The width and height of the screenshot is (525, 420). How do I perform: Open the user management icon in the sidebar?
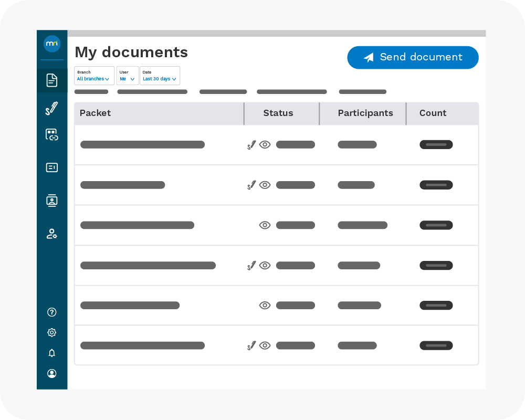tap(52, 234)
